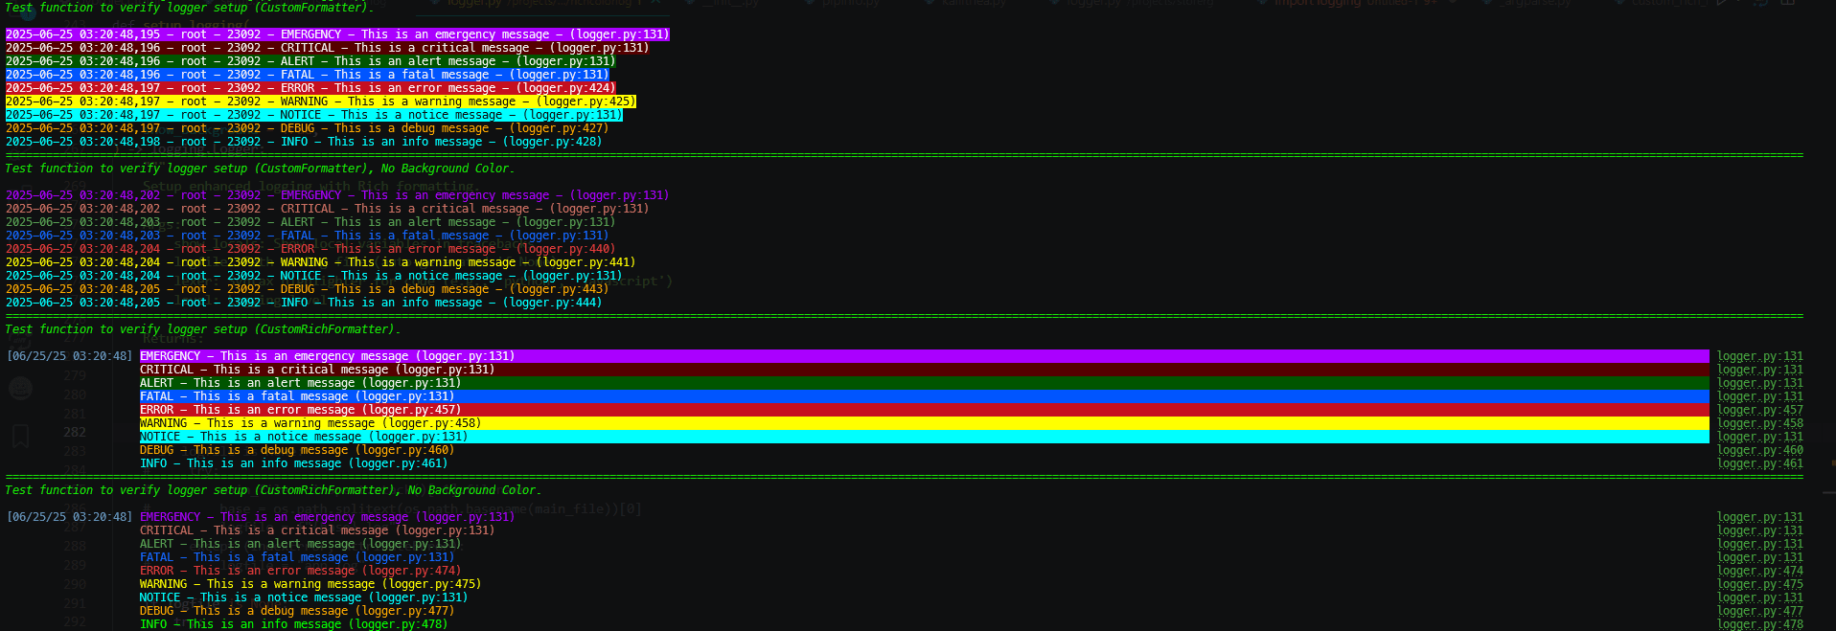Click the standalone logger.py:477 file reference
This screenshot has width=1836, height=631.
[1760, 611]
